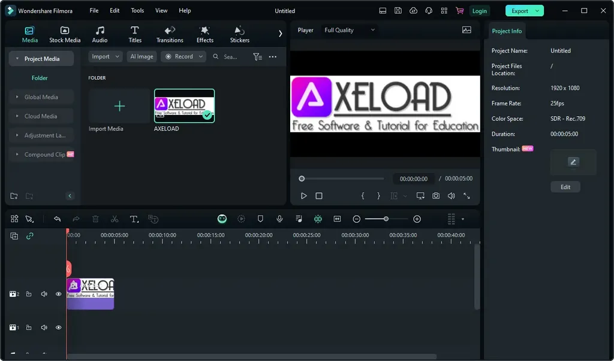Click the thumbnail edit pencil icon

pos(573,162)
